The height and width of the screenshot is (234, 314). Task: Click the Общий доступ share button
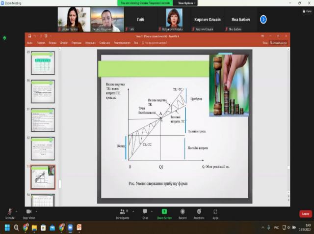tap(278, 43)
